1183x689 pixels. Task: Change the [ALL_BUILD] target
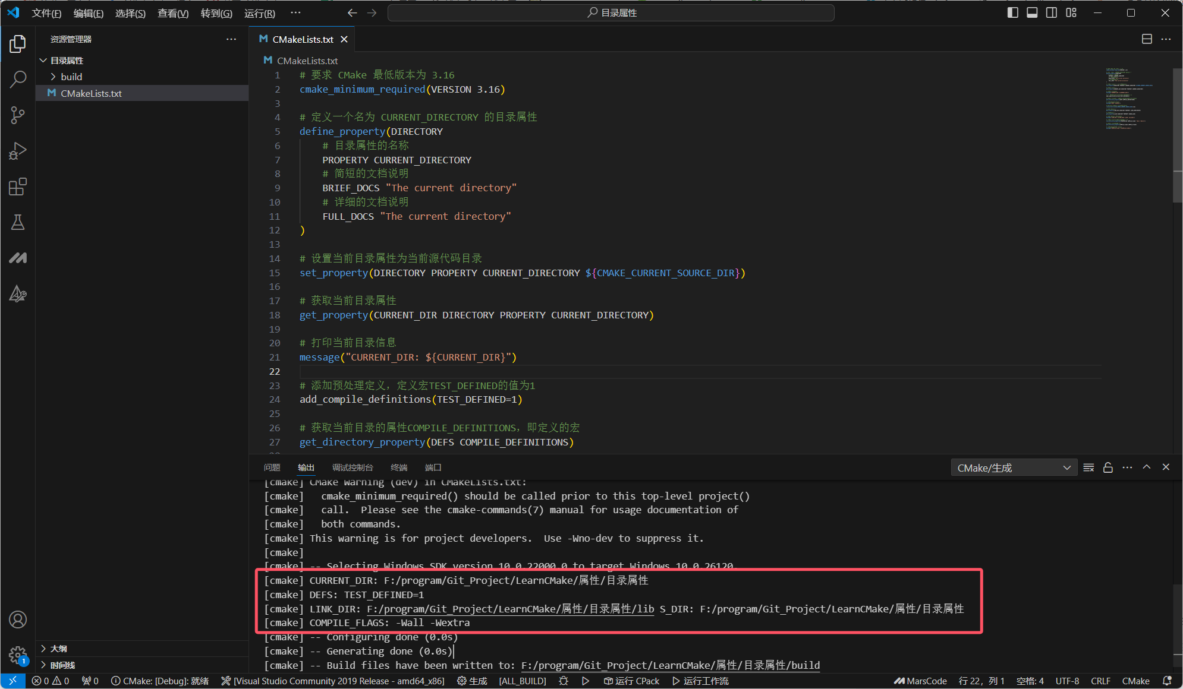(x=523, y=681)
